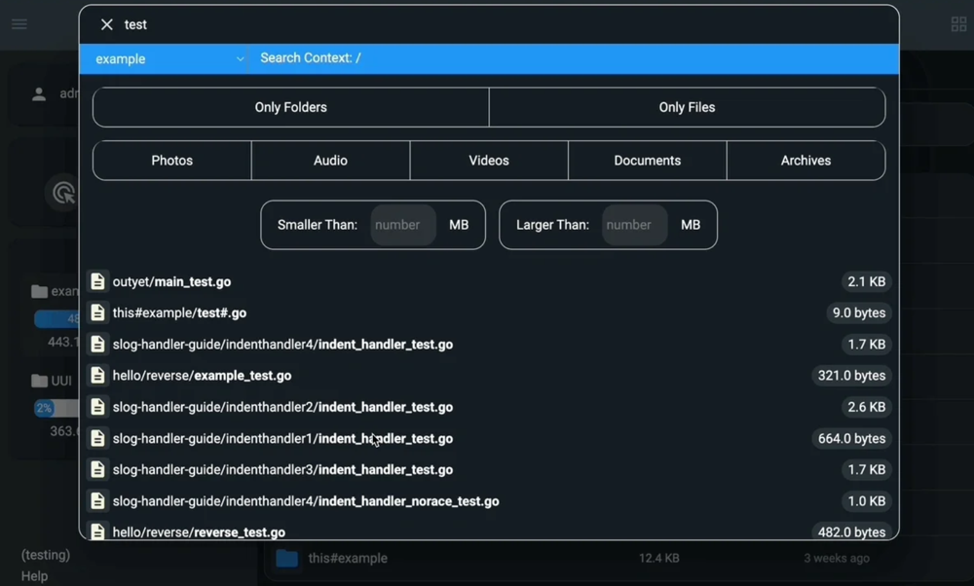Click the Smaller Than number field
Viewport: 974px width, 586px height.
[402, 225]
